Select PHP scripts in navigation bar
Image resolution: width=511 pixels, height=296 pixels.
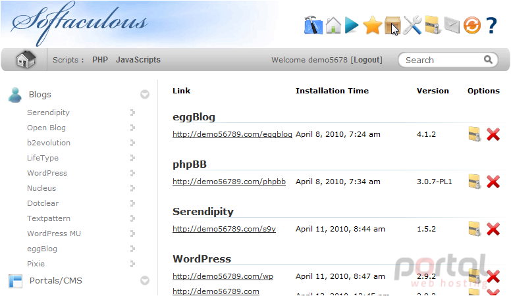99,60
